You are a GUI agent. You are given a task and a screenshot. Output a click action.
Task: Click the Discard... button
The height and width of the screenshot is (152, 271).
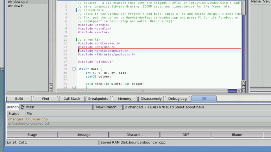pyautogui.click(x=134, y=135)
